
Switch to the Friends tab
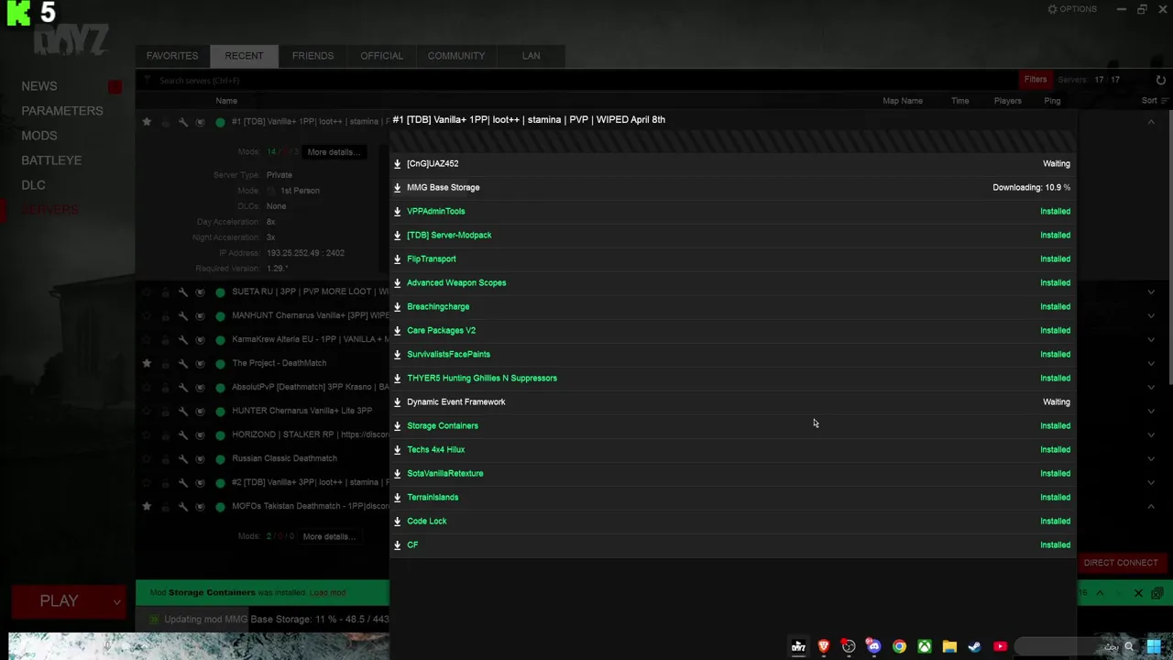312,56
